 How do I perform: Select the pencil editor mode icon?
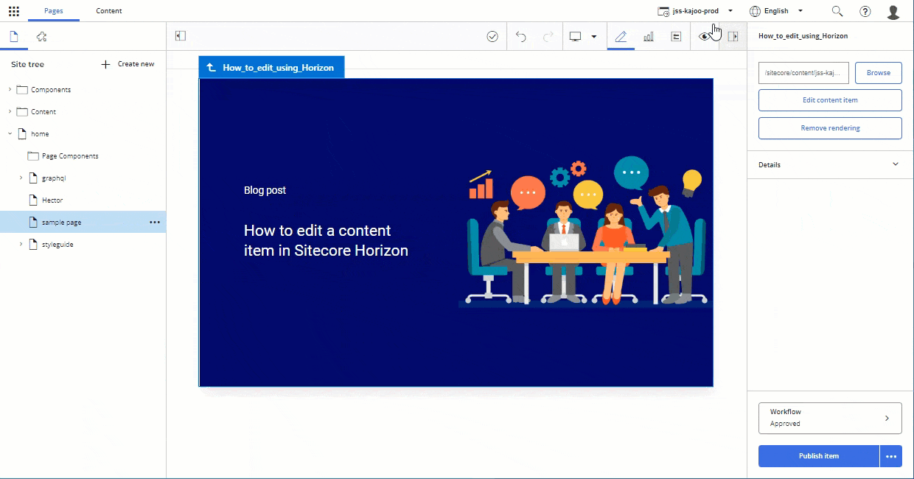[621, 36]
